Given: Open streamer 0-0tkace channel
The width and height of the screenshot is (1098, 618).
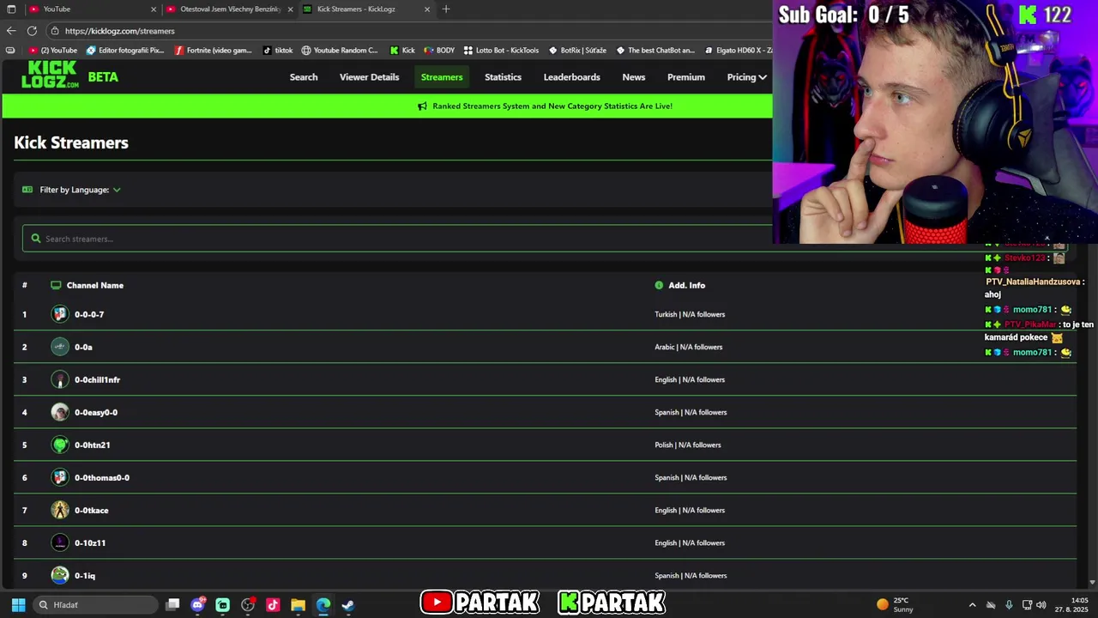Looking at the screenshot, I should (x=91, y=510).
